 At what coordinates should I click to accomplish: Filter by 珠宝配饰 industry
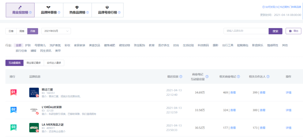pos(139,45)
